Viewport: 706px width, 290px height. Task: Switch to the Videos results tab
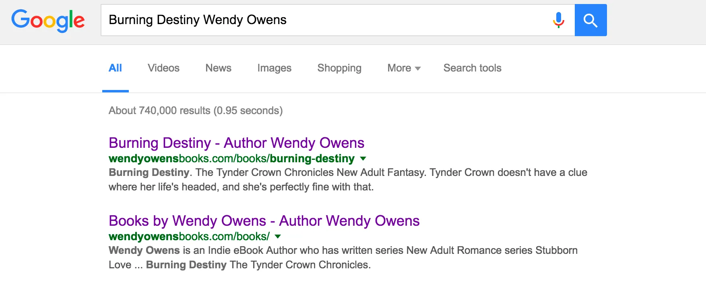click(163, 68)
